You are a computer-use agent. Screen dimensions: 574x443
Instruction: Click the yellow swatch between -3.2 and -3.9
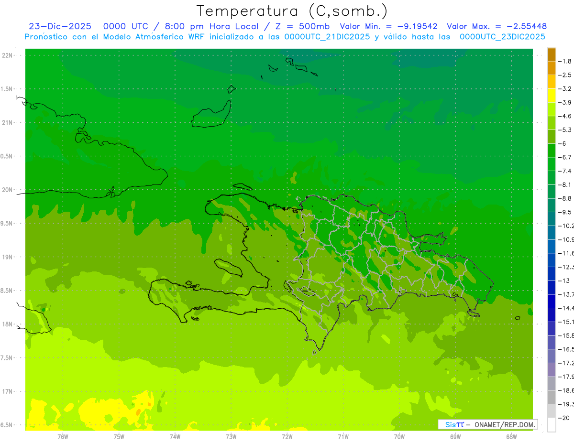pos(552,96)
